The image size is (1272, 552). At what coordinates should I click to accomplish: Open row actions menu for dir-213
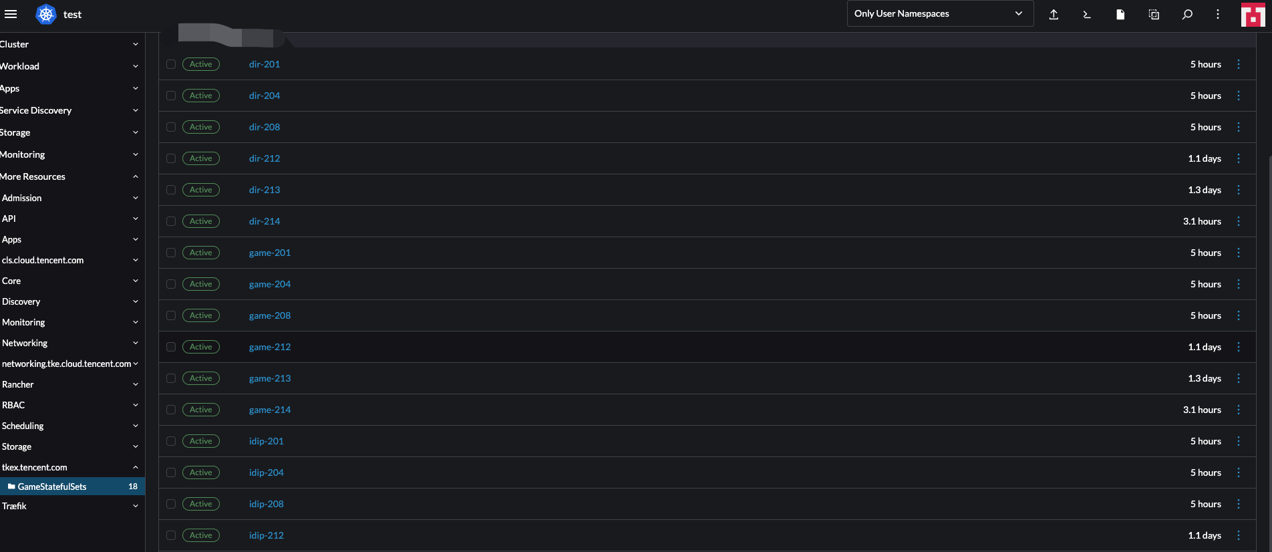1239,190
